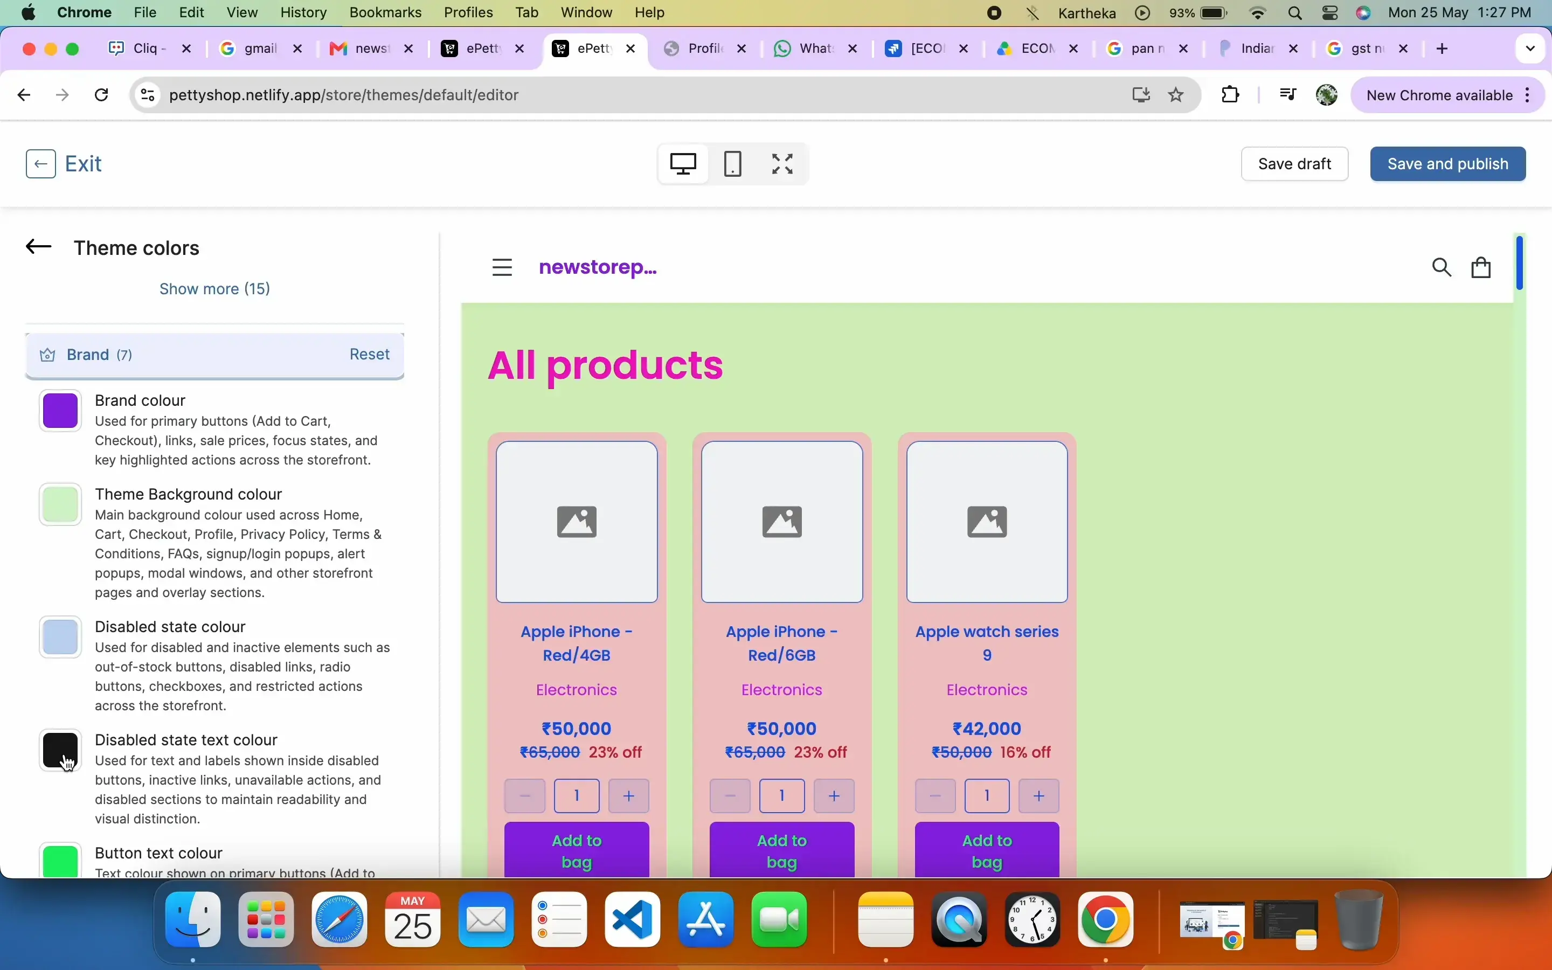Open Reminders from the dock

point(560,919)
